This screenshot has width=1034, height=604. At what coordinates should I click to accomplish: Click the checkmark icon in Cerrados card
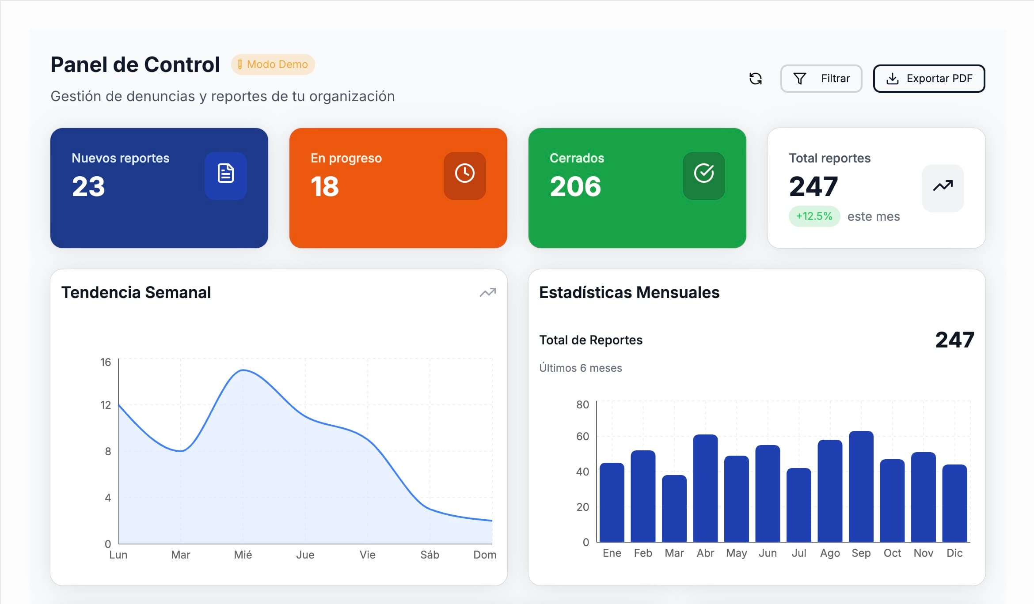click(x=704, y=174)
